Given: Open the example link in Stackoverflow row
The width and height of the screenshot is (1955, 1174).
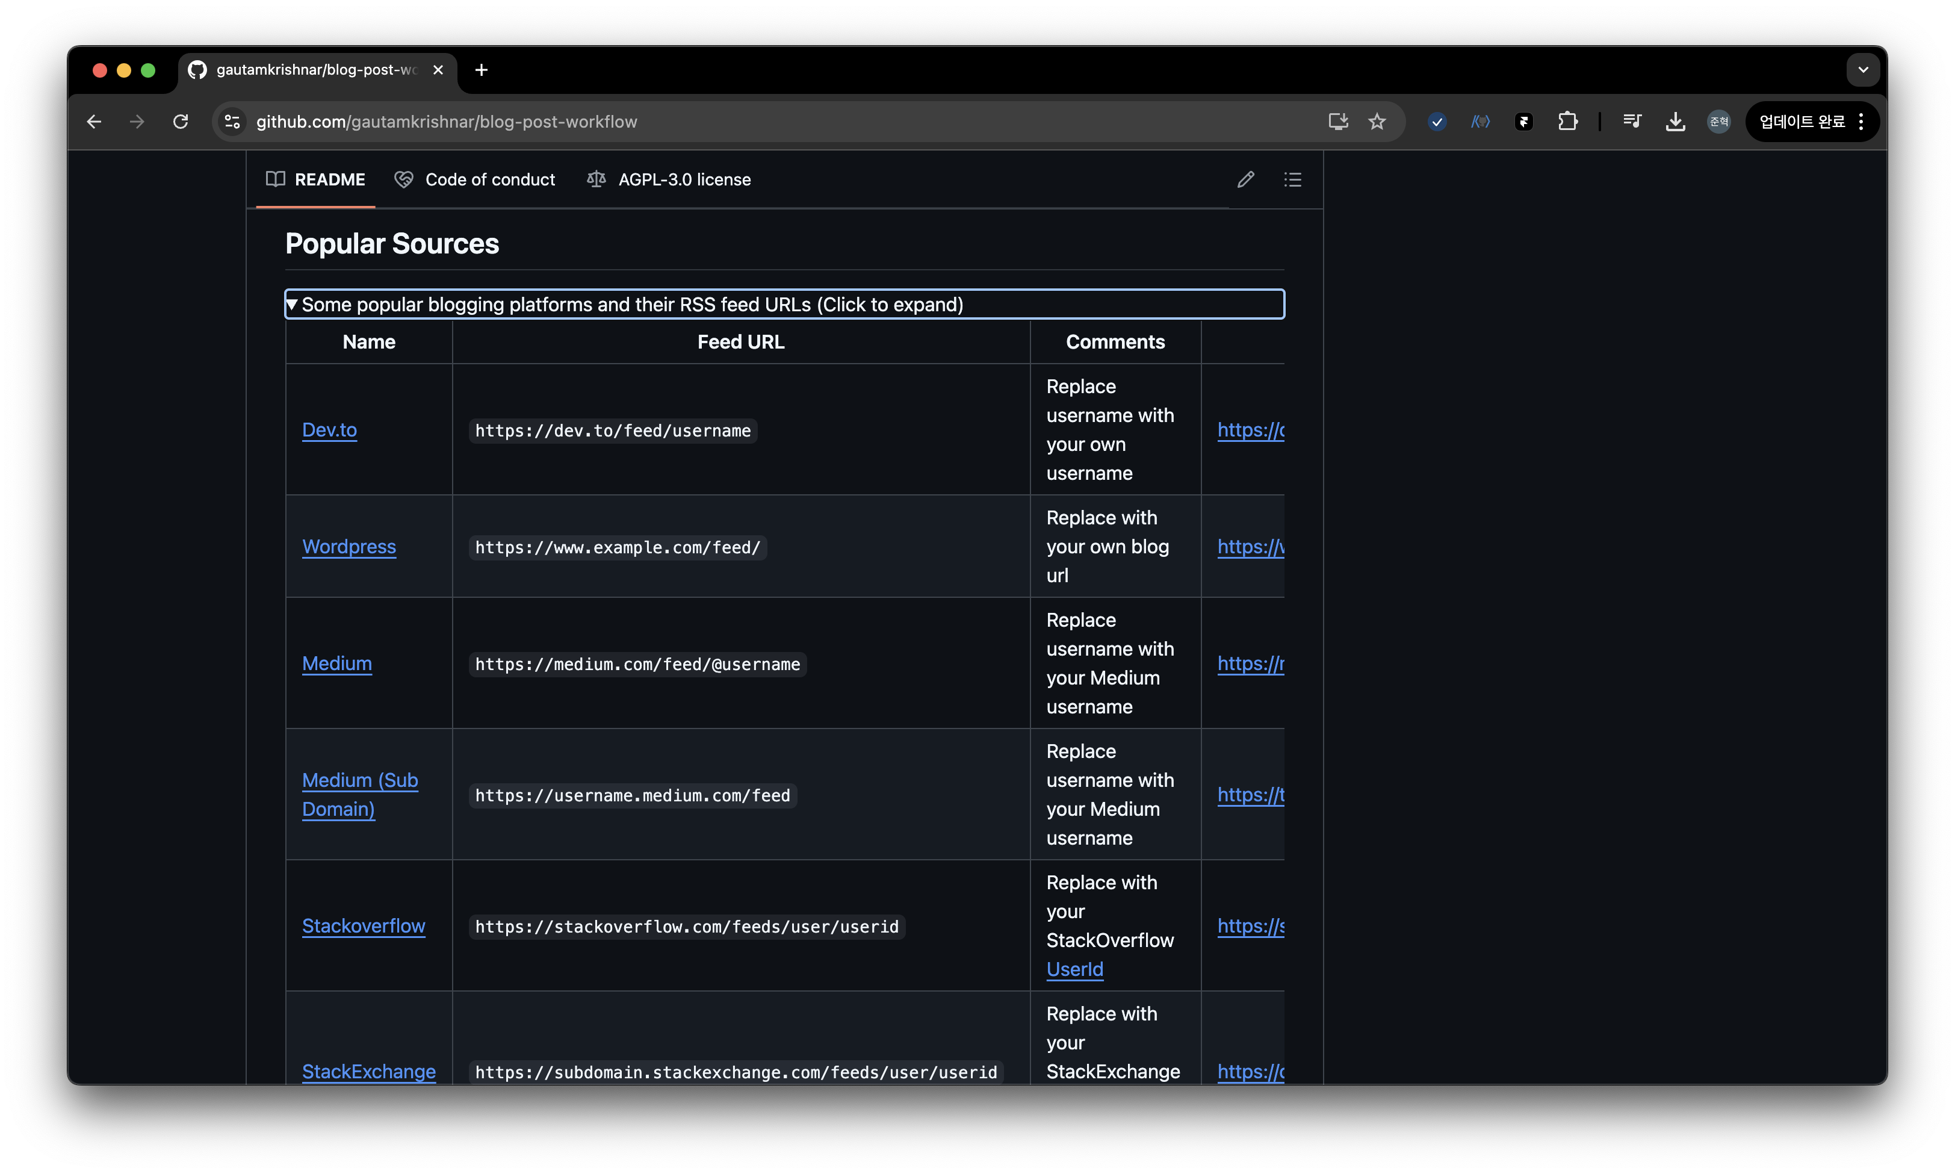Looking at the screenshot, I should tap(1250, 925).
